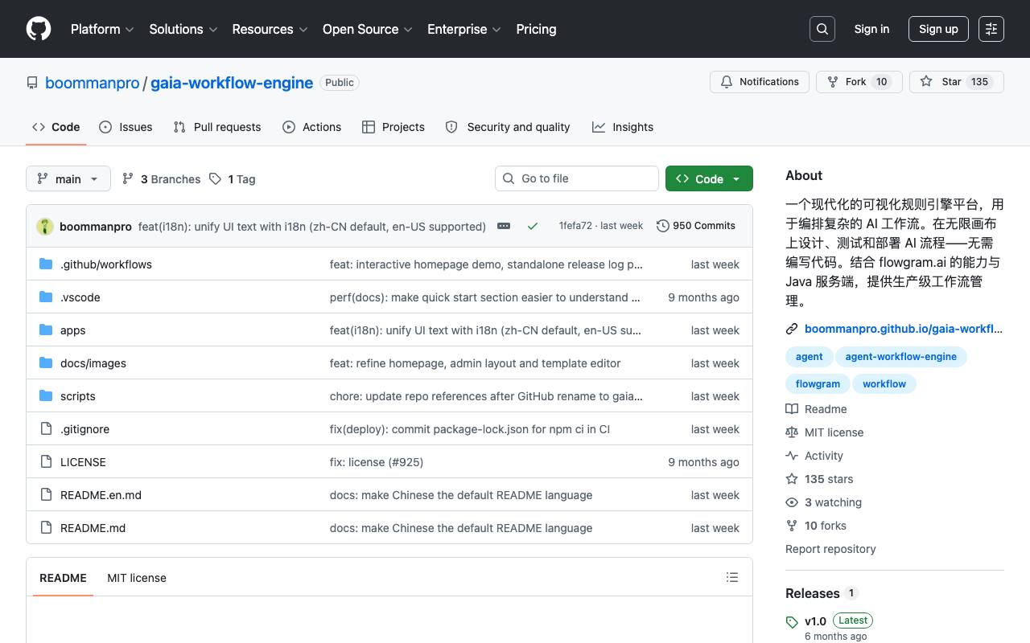Screen dimensions: 1030x643
Task: Open the Projects tab
Action: coord(393,127)
